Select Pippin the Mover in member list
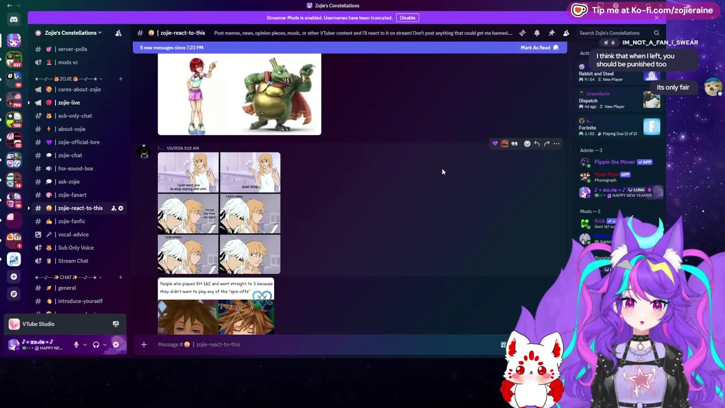Screen dimensions: 725x408 click(x=620, y=162)
